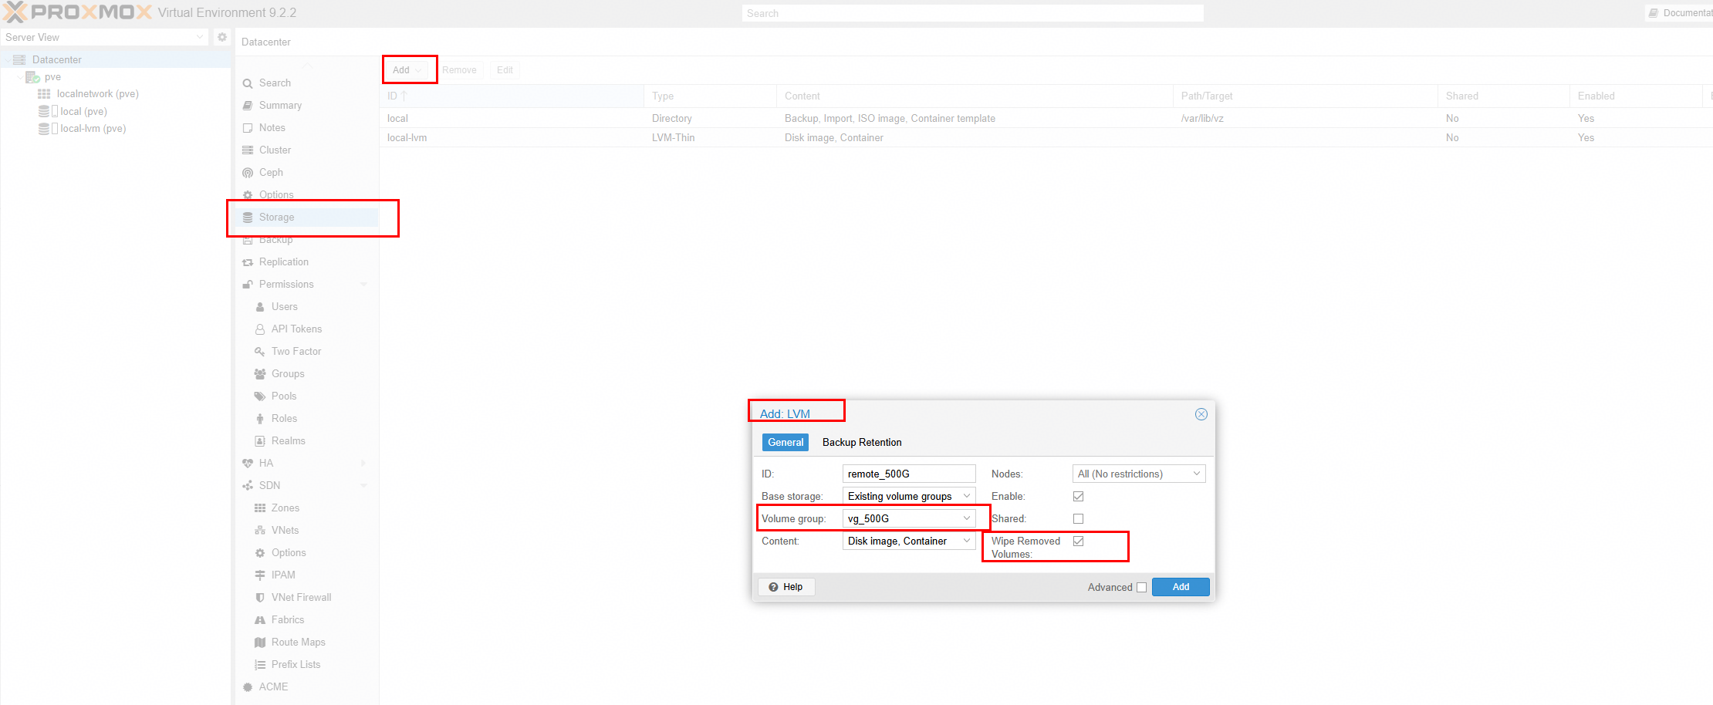Toggle Wipe Removed Volumes checkbox
Screen dimensions: 1713x705
pyautogui.click(x=1078, y=541)
